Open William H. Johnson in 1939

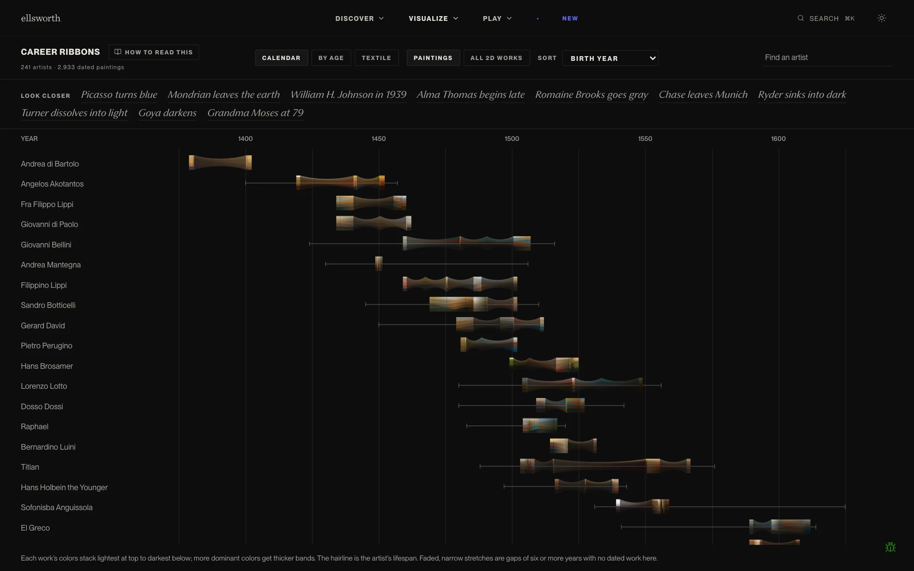pos(348,95)
